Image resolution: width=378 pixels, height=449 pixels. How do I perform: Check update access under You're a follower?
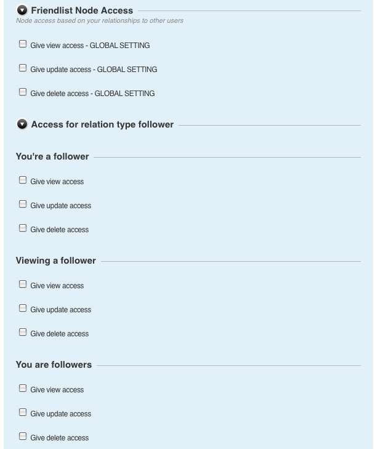pyautogui.click(x=23, y=204)
